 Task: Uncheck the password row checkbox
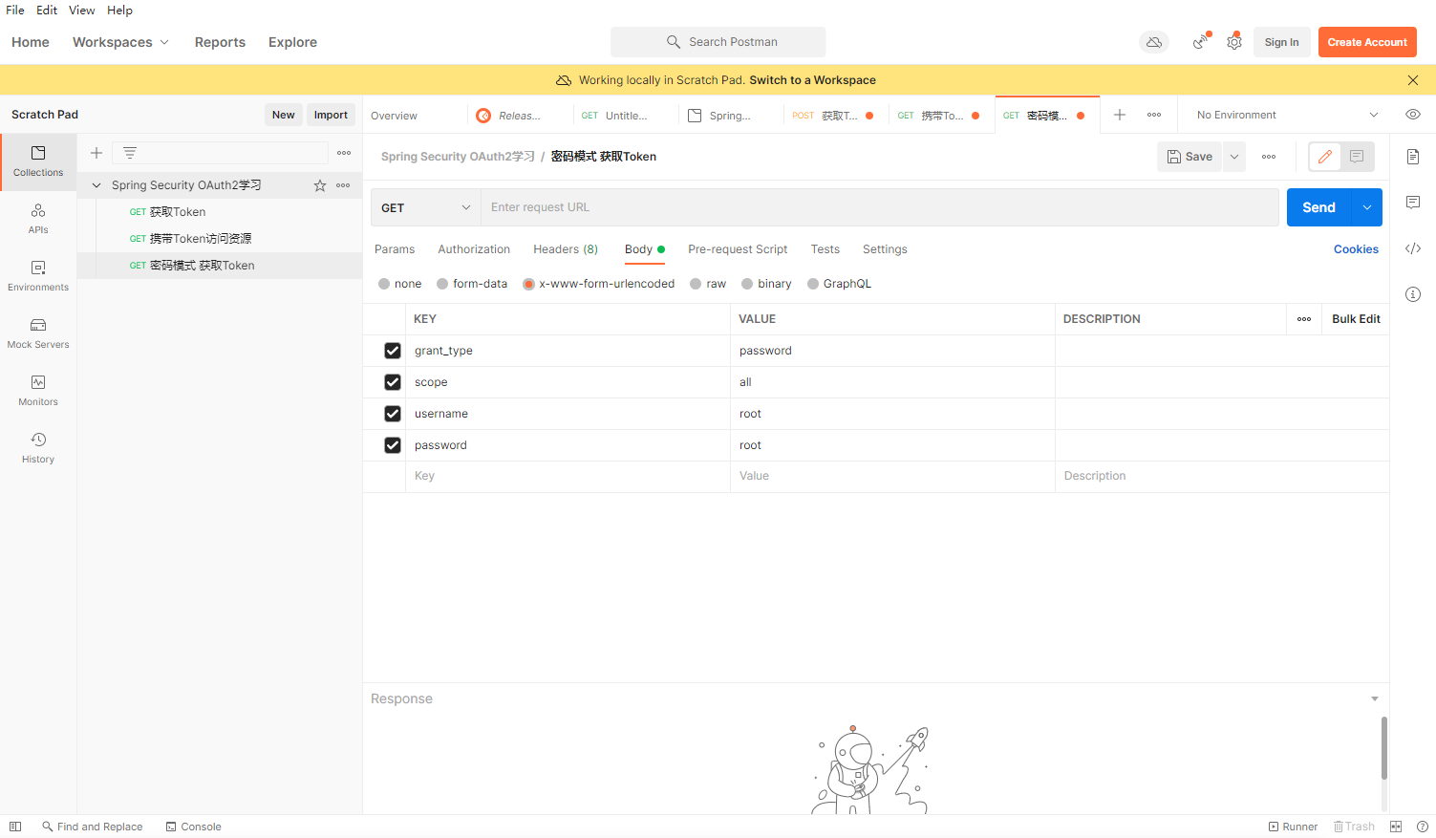pos(393,445)
